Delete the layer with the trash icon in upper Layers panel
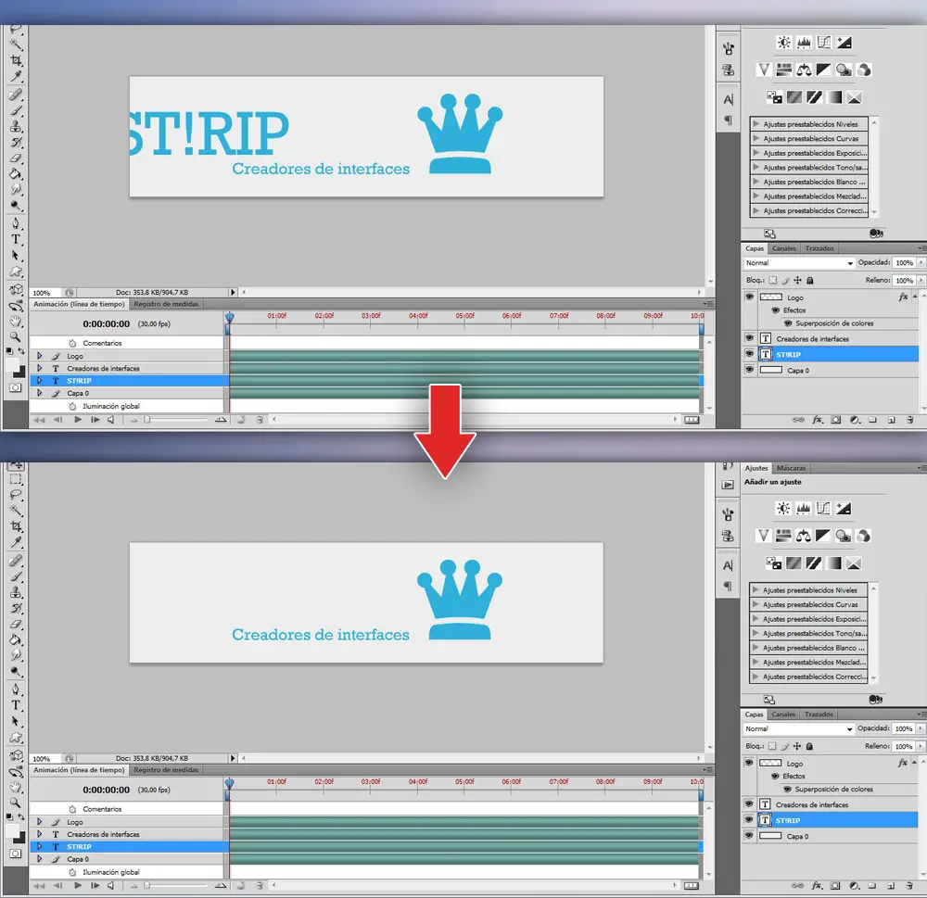Image resolution: width=927 pixels, height=898 pixels. [x=910, y=420]
